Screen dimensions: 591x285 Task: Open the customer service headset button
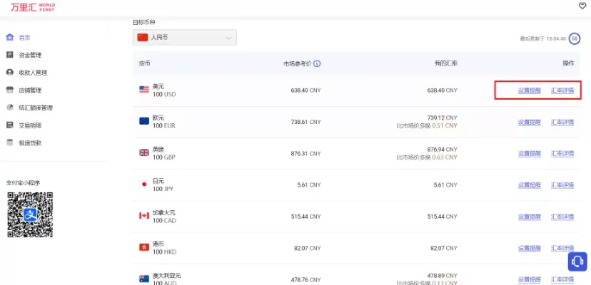577,261
